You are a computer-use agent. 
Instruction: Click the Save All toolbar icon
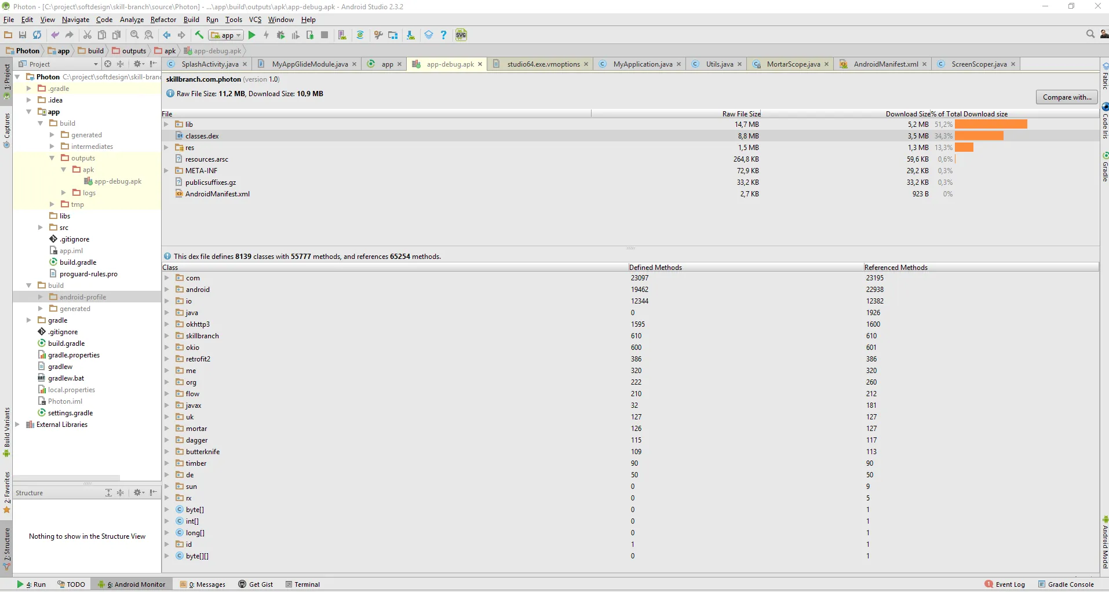click(x=23, y=35)
